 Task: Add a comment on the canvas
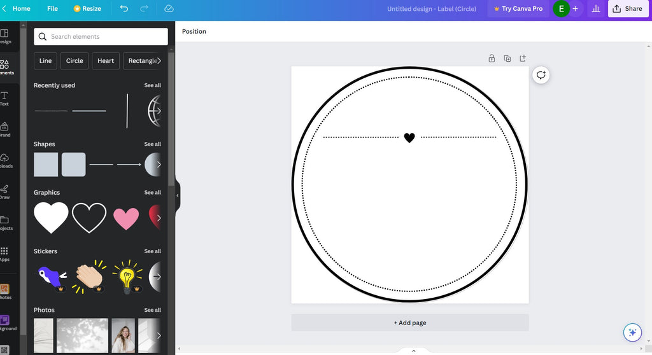tap(541, 75)
